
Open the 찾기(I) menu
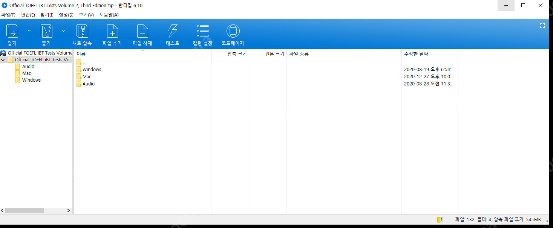(x=47, y=15)
